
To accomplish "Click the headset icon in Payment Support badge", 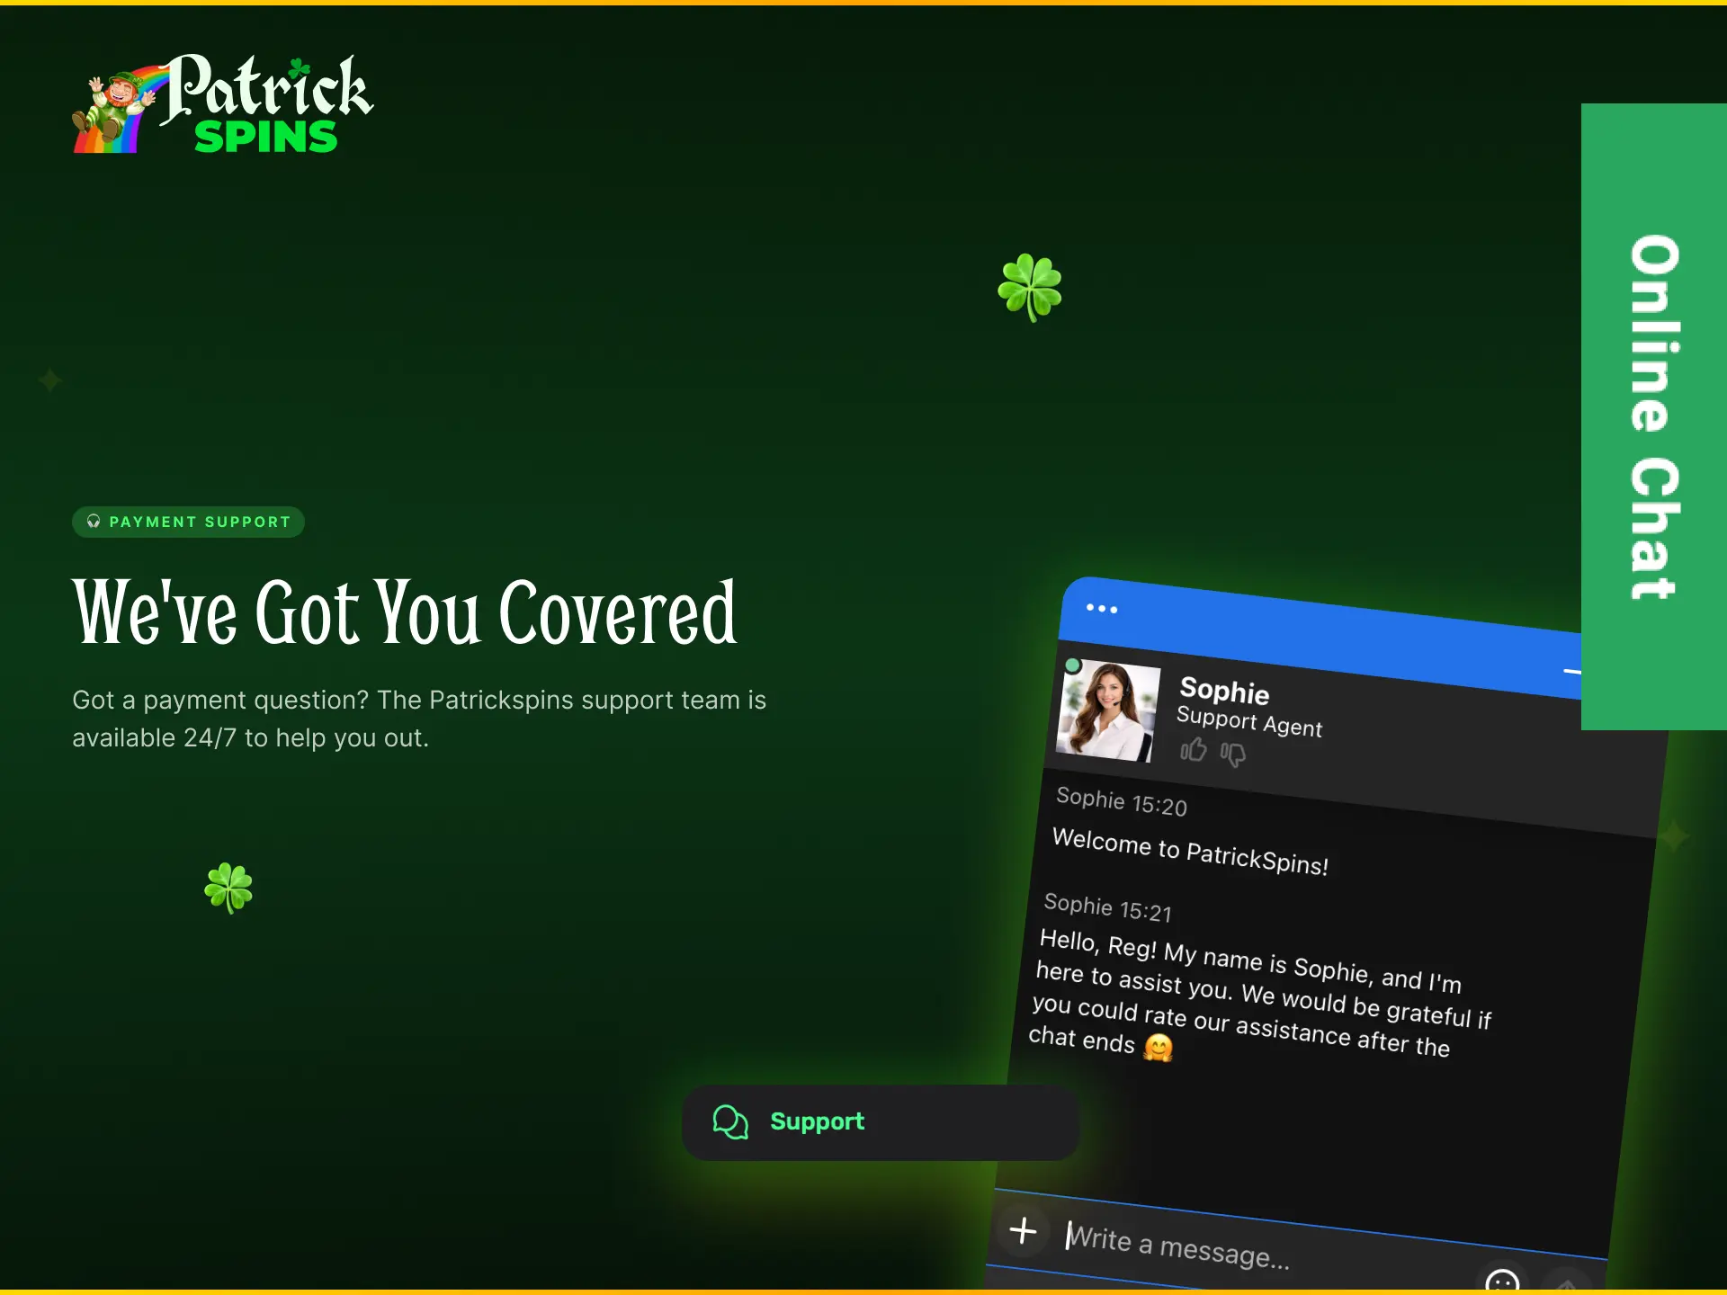I will [x=94, y=522].
